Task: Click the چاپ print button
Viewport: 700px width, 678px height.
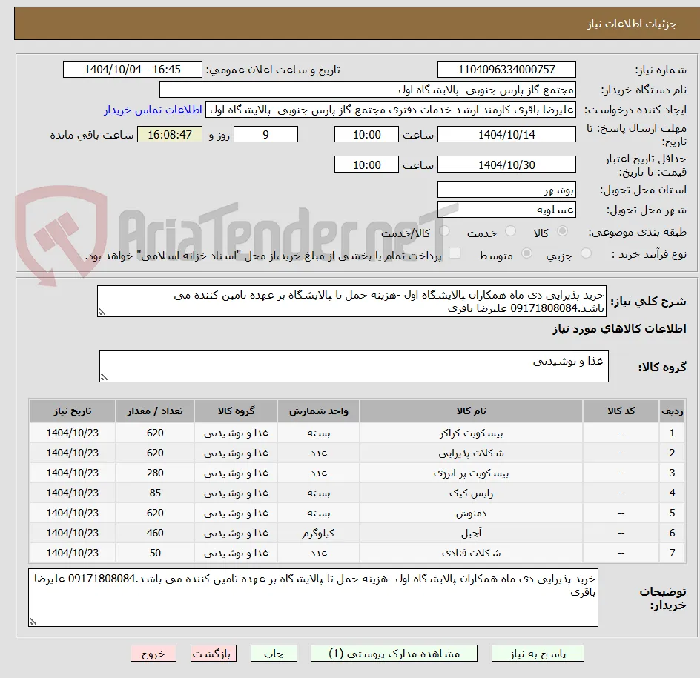Action: 274,654
